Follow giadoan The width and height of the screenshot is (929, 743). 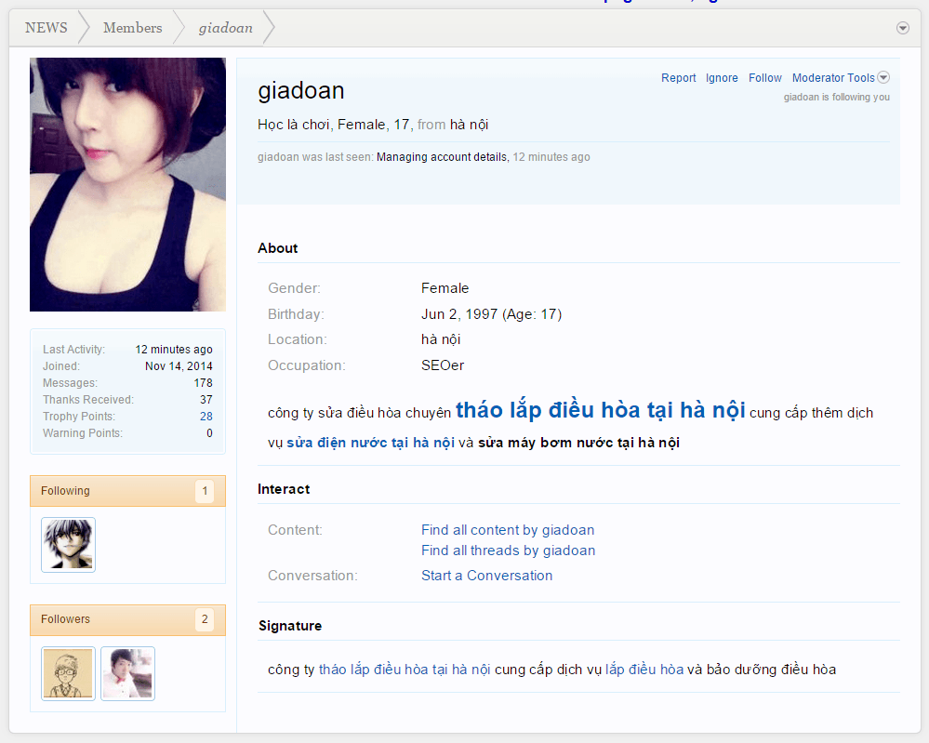(x=765, y=77)
